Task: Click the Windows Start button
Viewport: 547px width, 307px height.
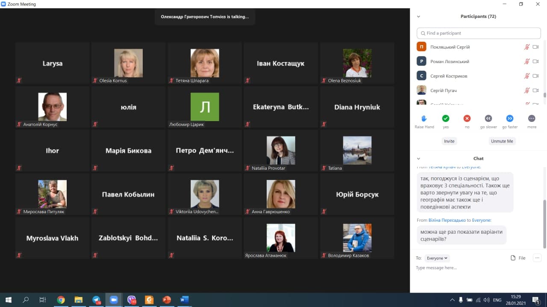Action: 8,300
